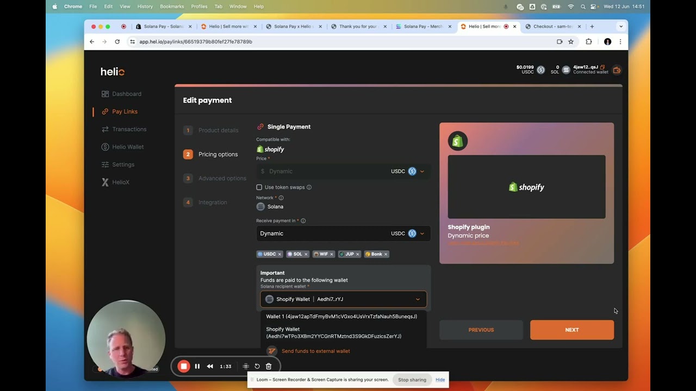
Task: Copy connected wallet address icon
Action: (x=602, y=67)
